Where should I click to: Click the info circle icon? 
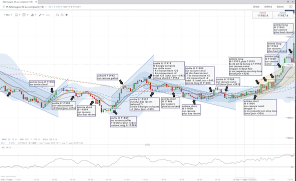pyautogui.click(x=290, y=7)
